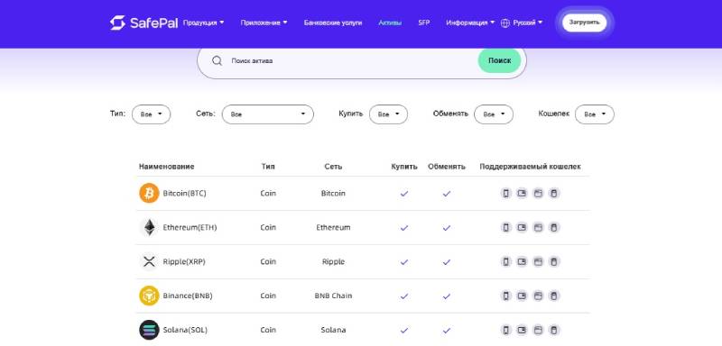
Task: Select the Bitcoin(BTC) name text
Action: pyautogui.click(x=185, y=194)
